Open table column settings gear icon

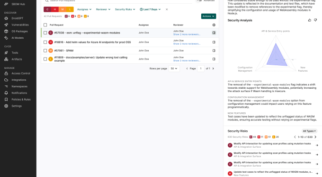click(214, 25)
